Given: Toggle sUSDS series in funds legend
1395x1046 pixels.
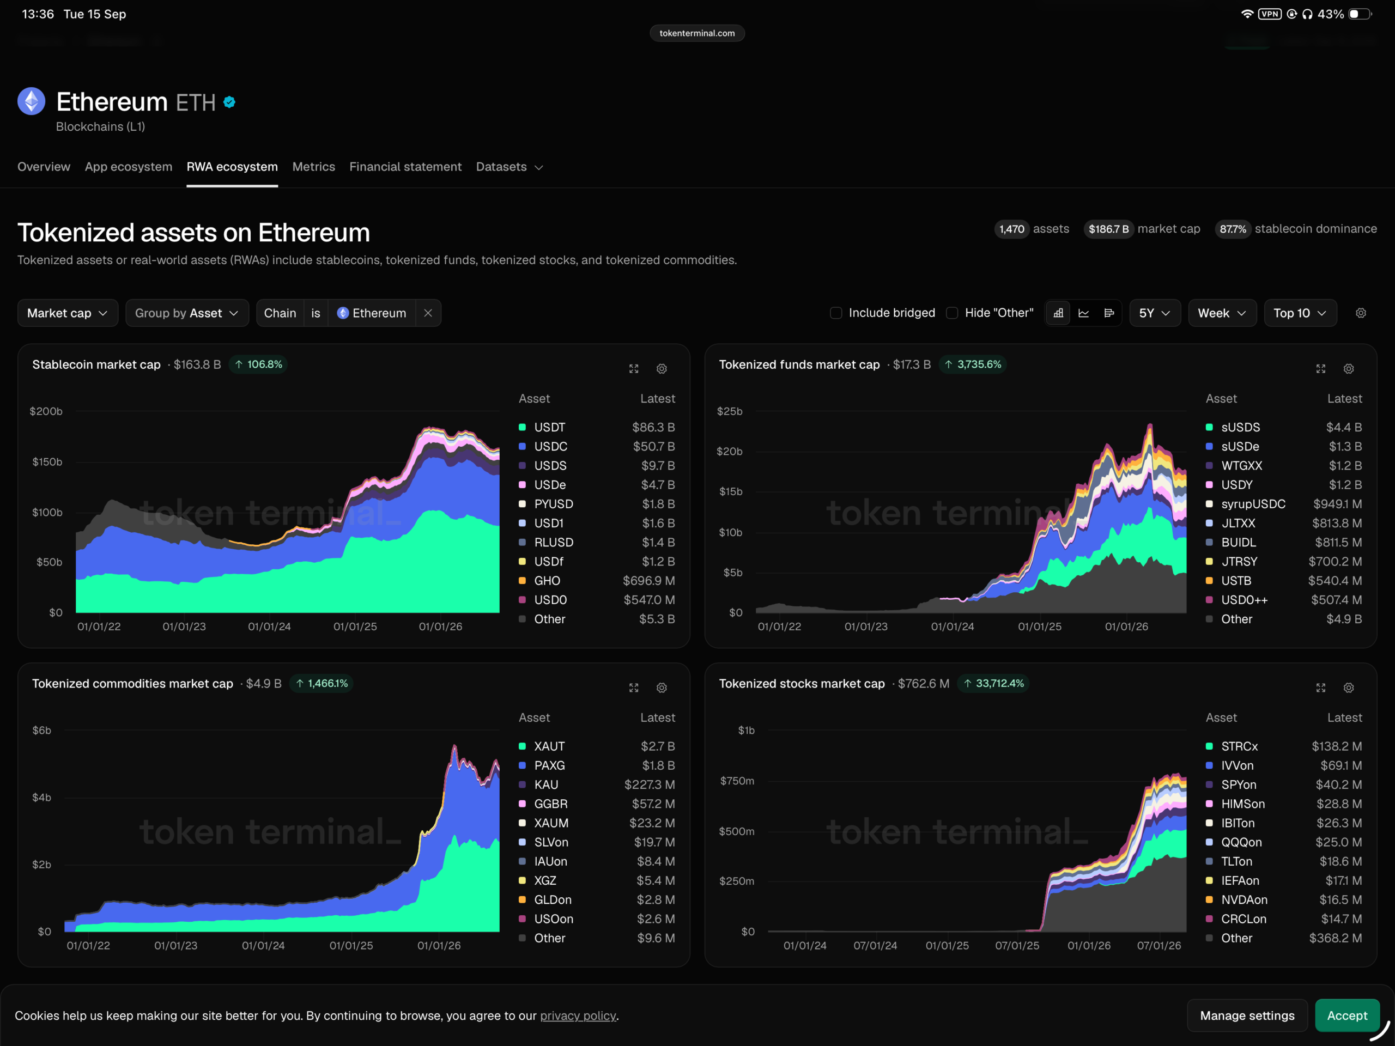Looking at the screenshot, I should (x=1283, y=428).
